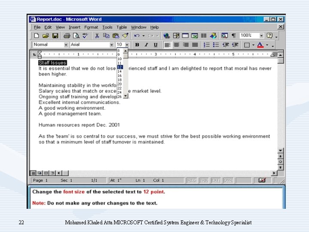Open the Arial font name dropdown
This screenshot has width=309, height=232.
point(112,45)
